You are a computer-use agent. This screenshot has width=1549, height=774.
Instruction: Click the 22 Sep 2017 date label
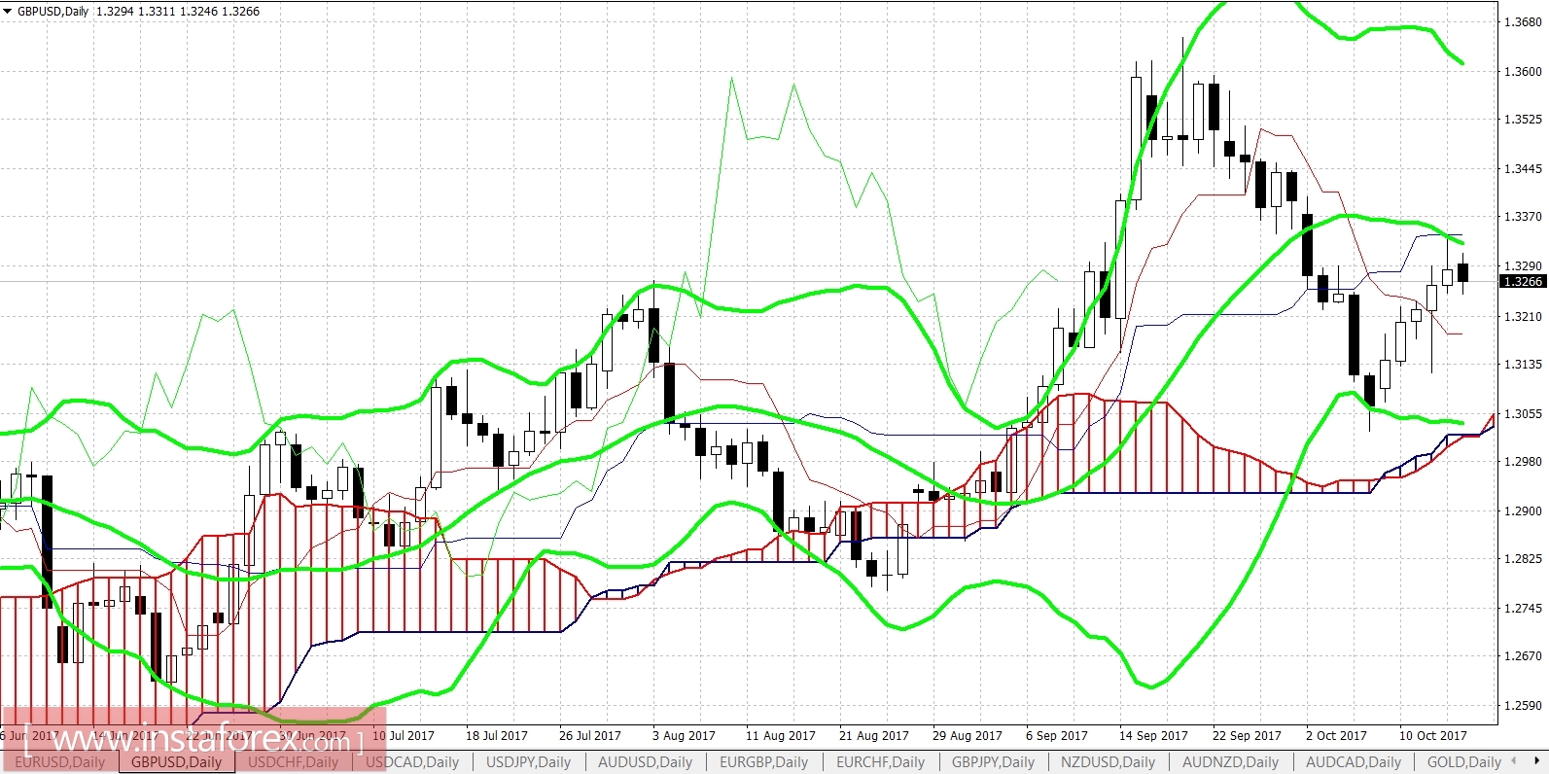1248,736
